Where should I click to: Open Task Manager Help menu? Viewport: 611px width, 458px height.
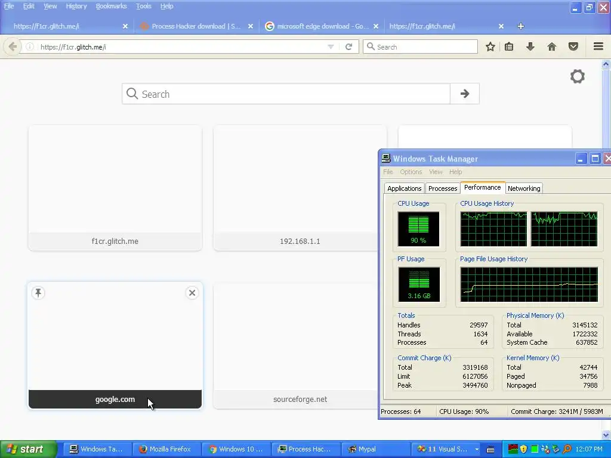[x=455, y=172]
